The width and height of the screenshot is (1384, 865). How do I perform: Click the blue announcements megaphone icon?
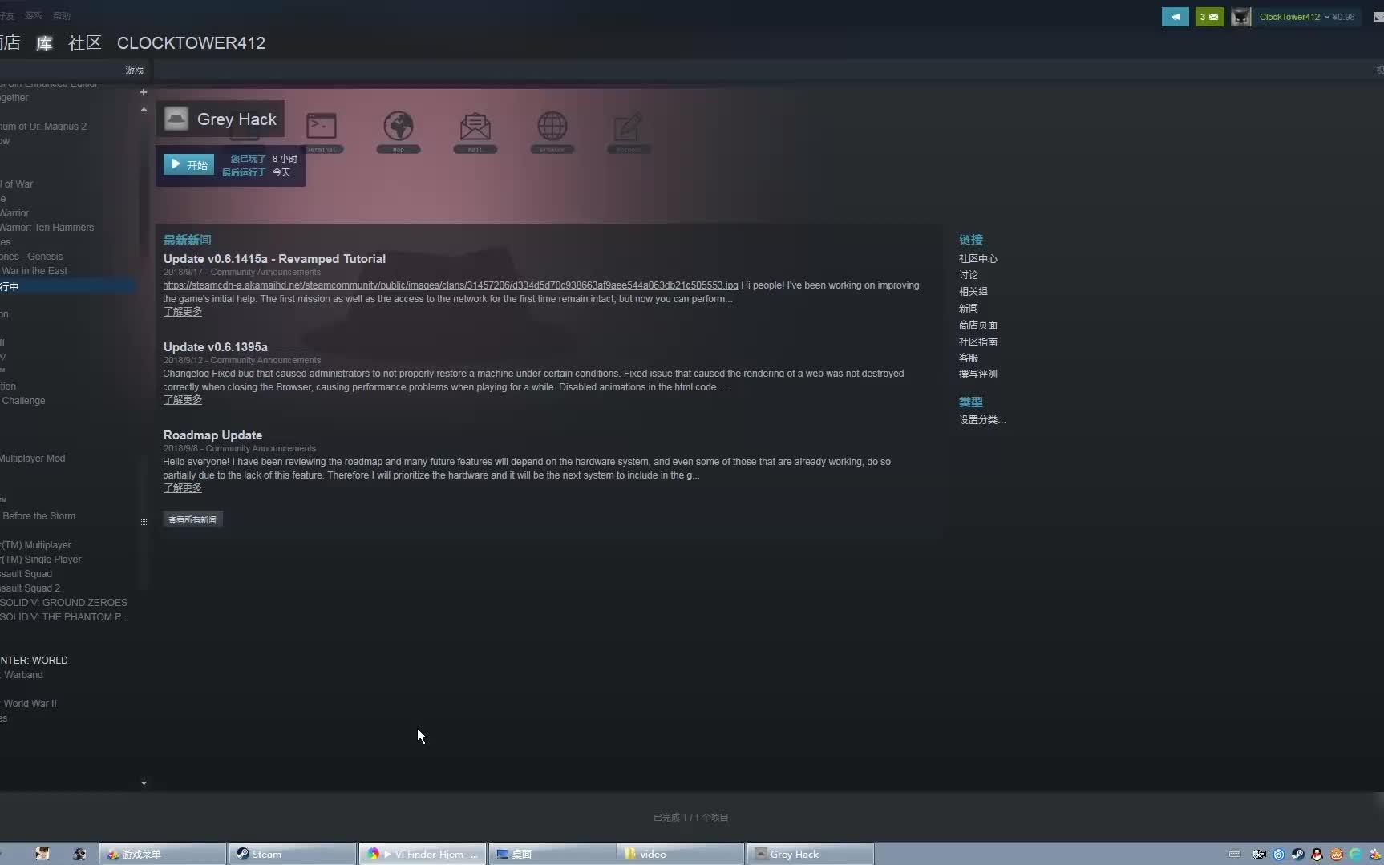pos(1175,17)
